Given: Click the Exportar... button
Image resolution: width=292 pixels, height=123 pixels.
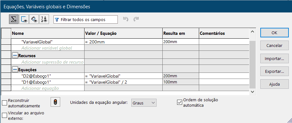Looking at the screenshot, I should click(x=274, y=71).
